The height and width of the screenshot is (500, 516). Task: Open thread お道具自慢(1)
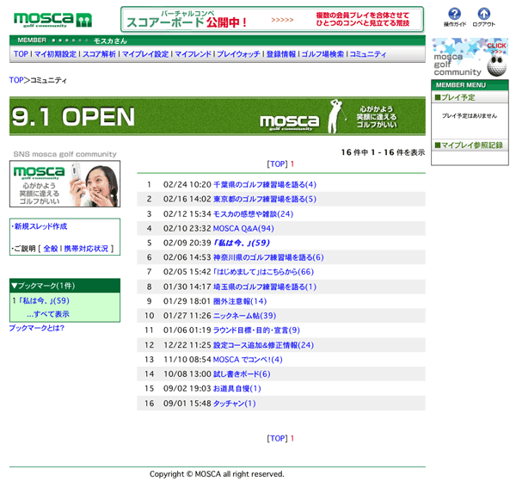pos(237,388)
